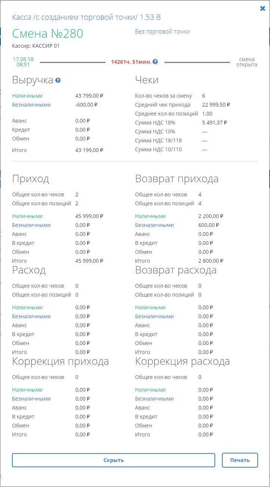Image resolution: width=270 pixels, height=487 pixels.
Task: Click Наличными under Возврат прихода
Action: 150,216
